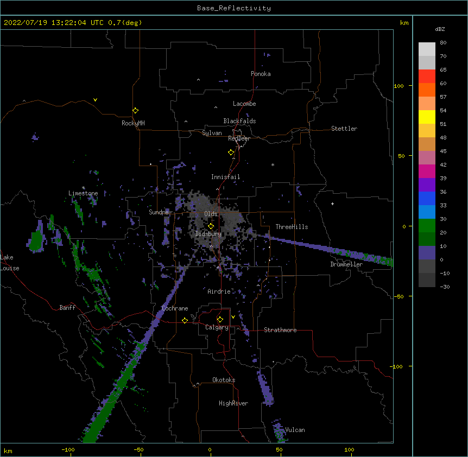Select the yellow diamond marker east of Cochrane

[185, 320]
